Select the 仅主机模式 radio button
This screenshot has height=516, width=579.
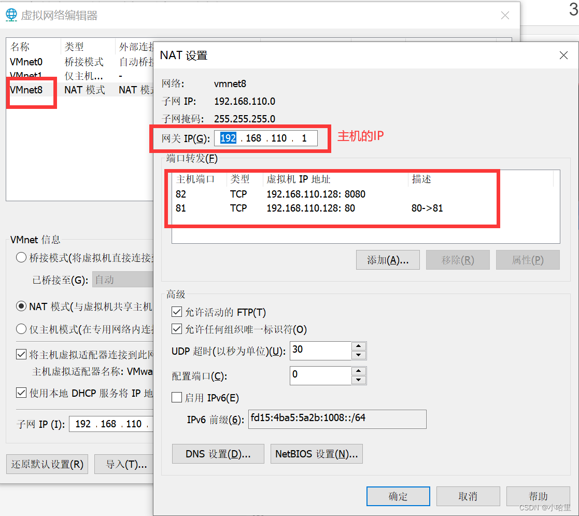pyautogui.click(x=21, y=329)
